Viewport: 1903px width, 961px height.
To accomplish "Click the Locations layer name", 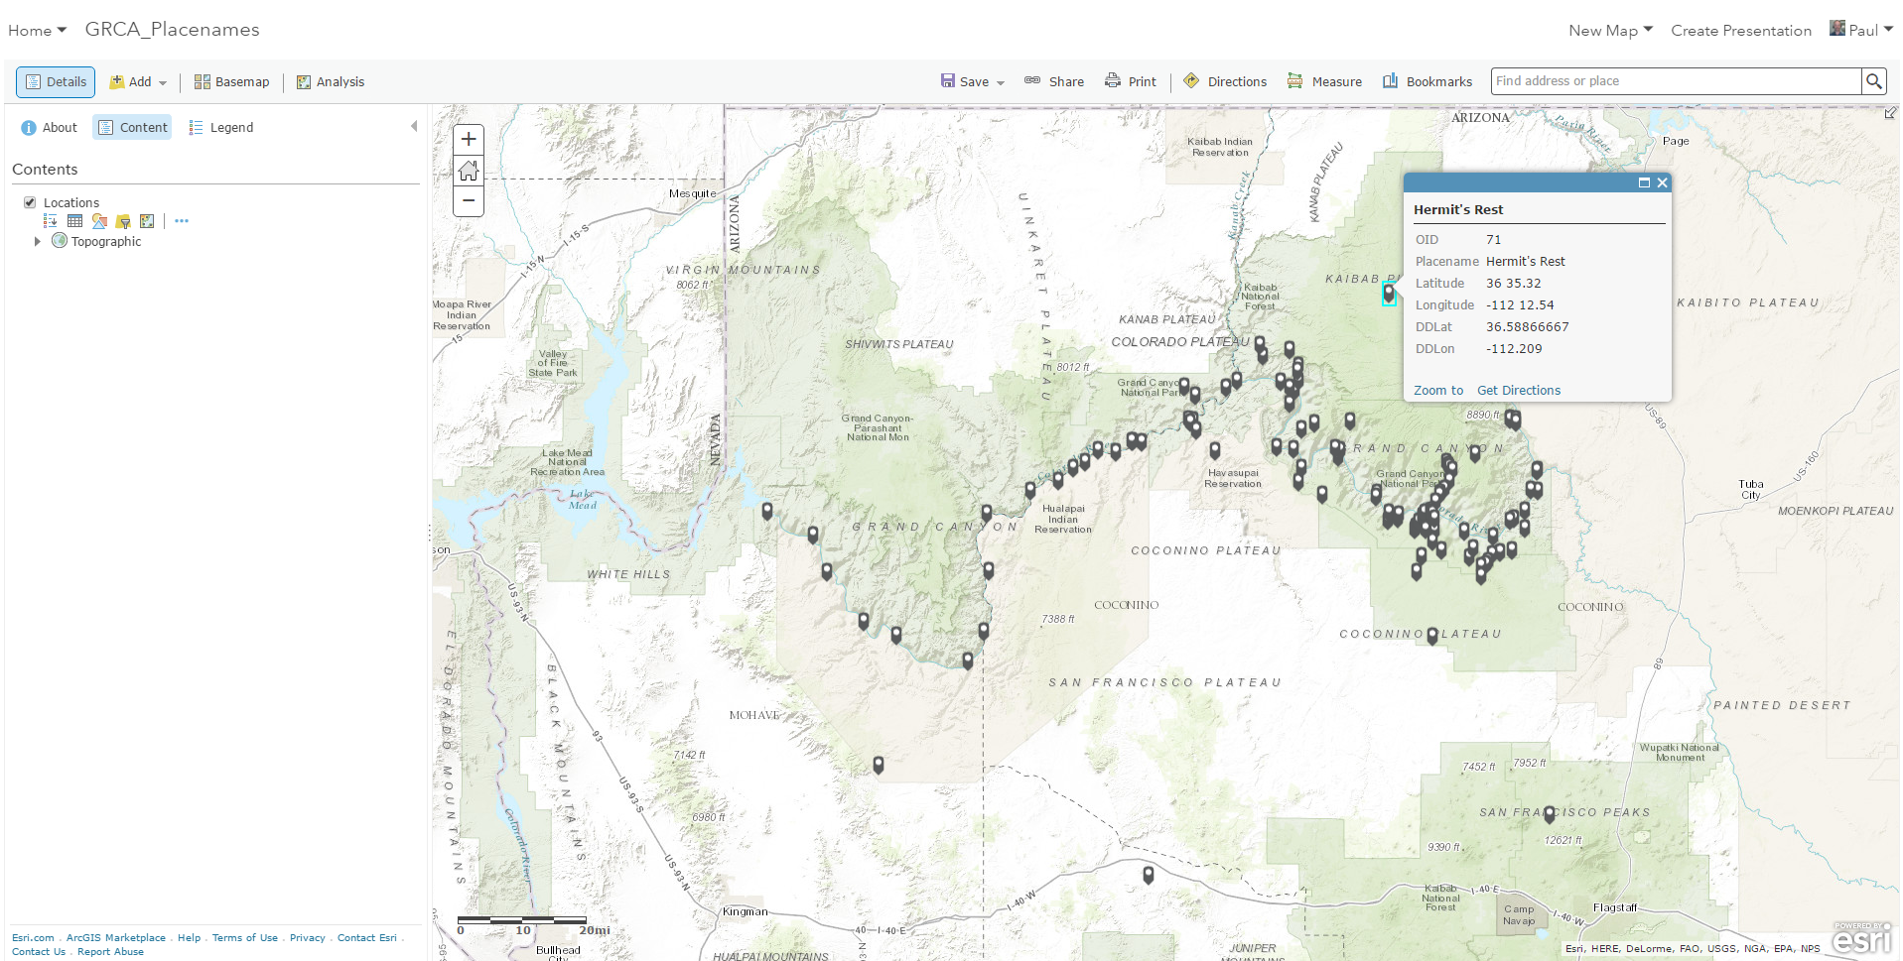I will (71, 203).
